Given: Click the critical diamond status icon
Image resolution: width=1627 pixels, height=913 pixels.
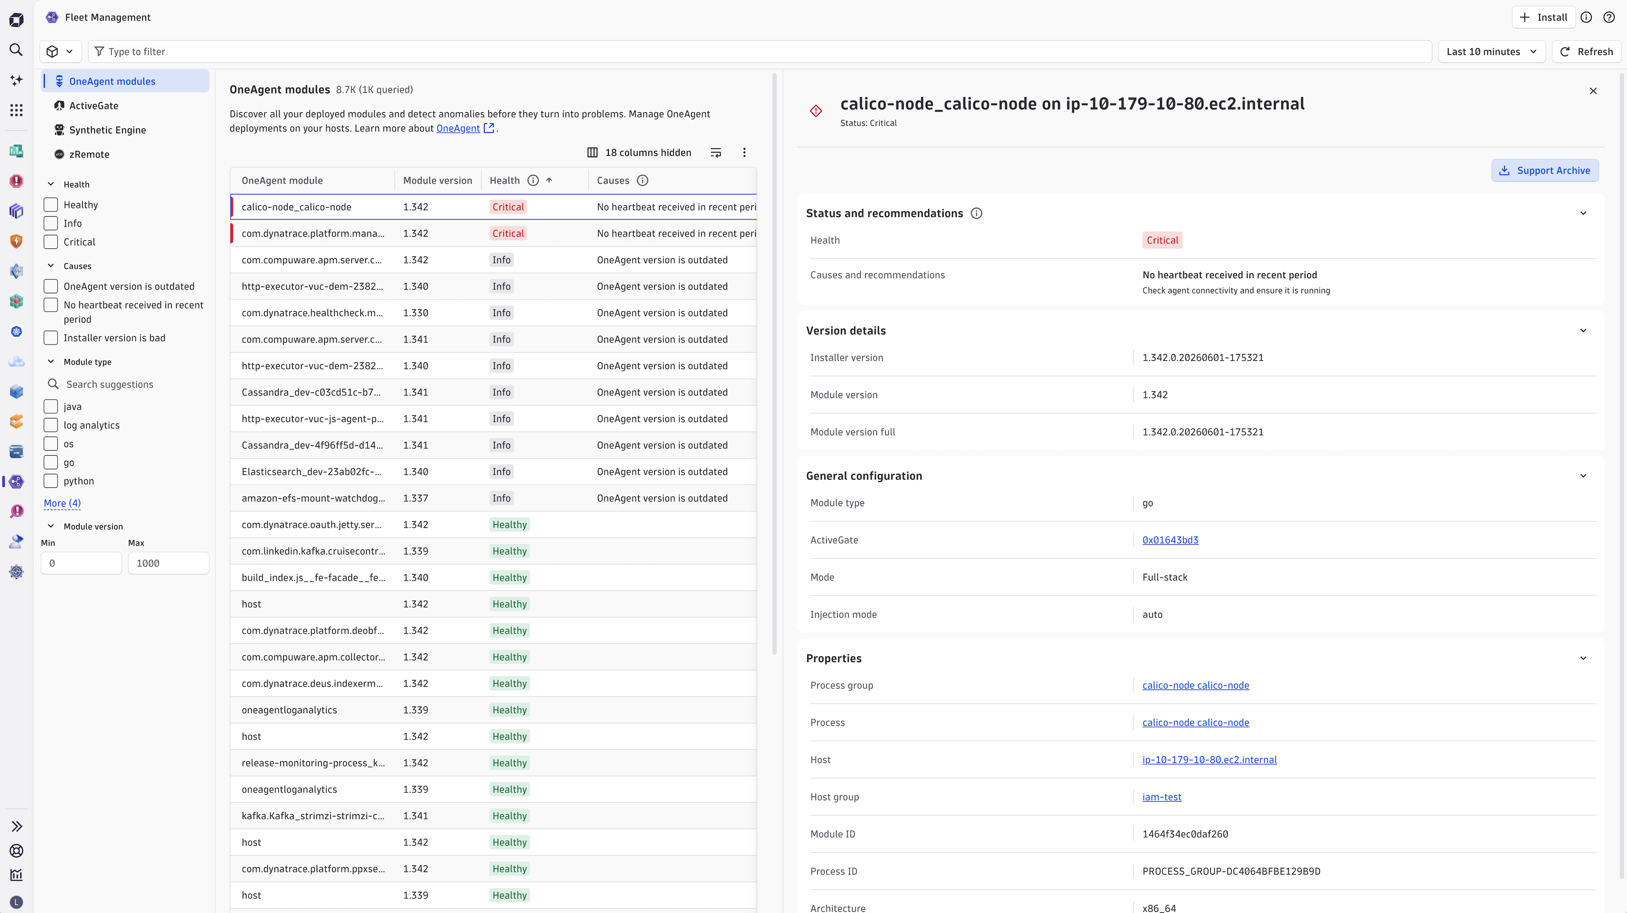Looking at the screenshot, I should coord(816,111).
